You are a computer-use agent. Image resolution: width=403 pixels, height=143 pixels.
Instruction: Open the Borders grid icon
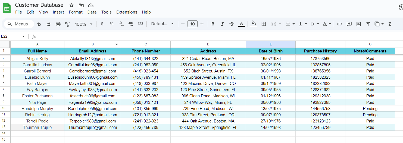[x=264, y=24]
